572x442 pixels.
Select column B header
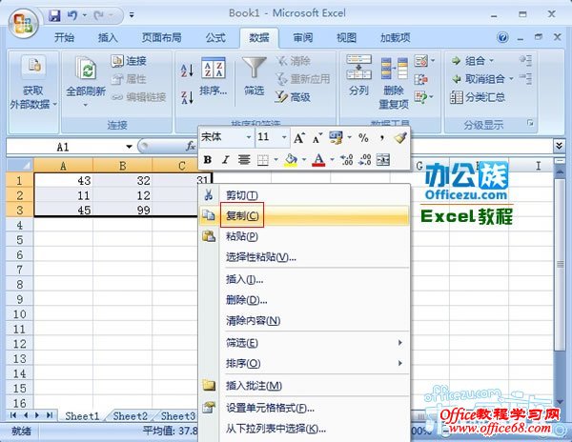[x=123, y=166]
